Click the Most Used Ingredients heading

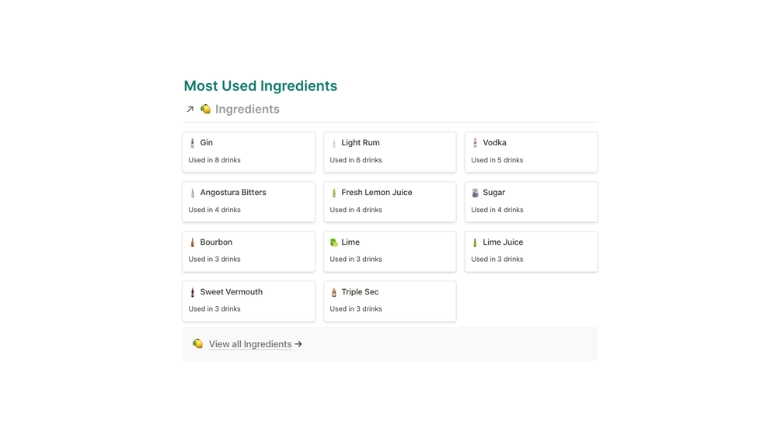tap(260, 86)
